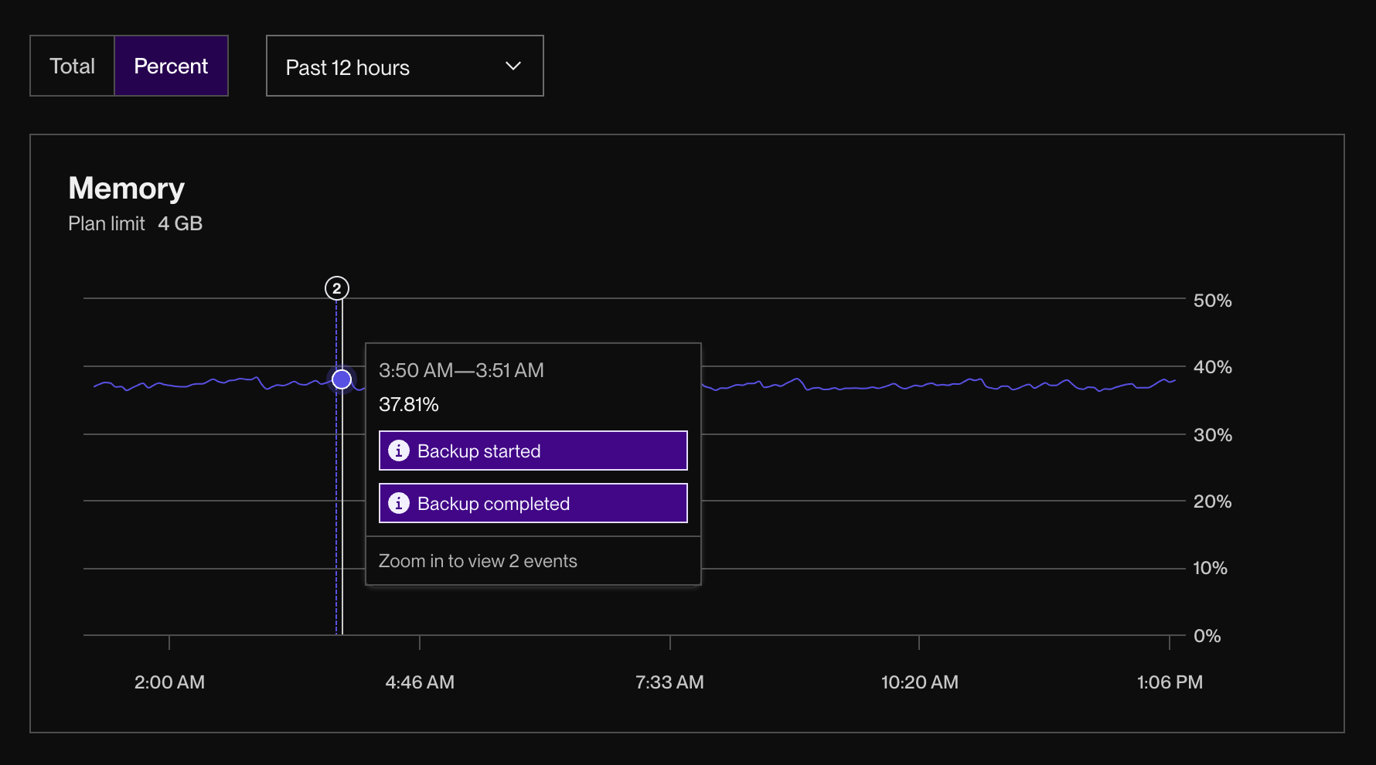The image size is (1376, 765).
Task: Click the chevron on the time range selector
Action: pos(513,66)
